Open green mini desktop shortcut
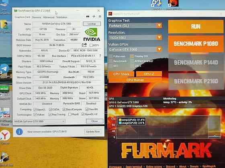Viewport: 225px width, 168px height. click(x=4, y=89)
